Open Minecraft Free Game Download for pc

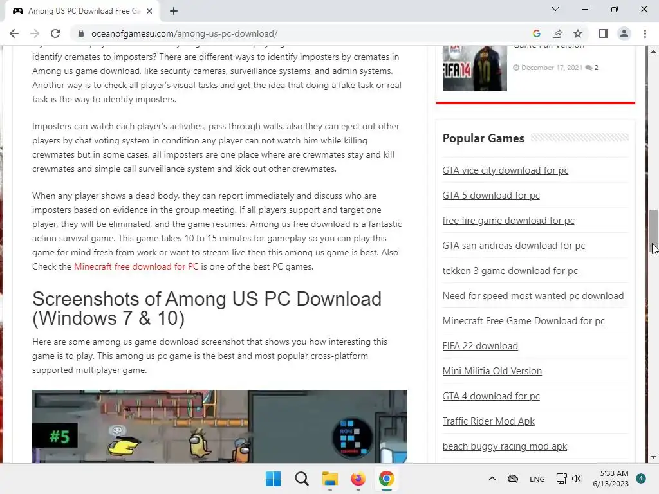[523, 321]
